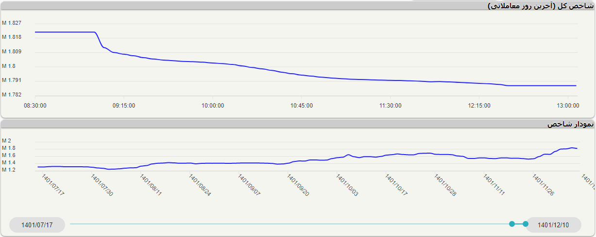Select the 'شاخص کل' panel header
Image resolution: width=596 pixels, height=237 pixels.
(540, 6)
